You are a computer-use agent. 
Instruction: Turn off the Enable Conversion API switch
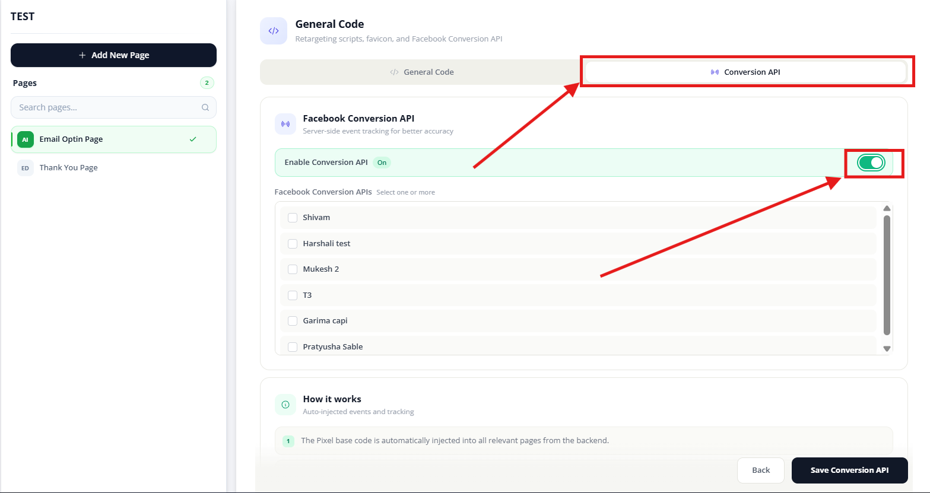click(871, 163)
